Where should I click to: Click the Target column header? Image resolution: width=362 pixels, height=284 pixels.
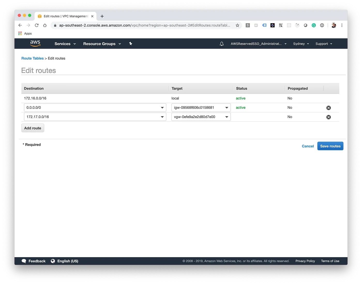[177, 88]
